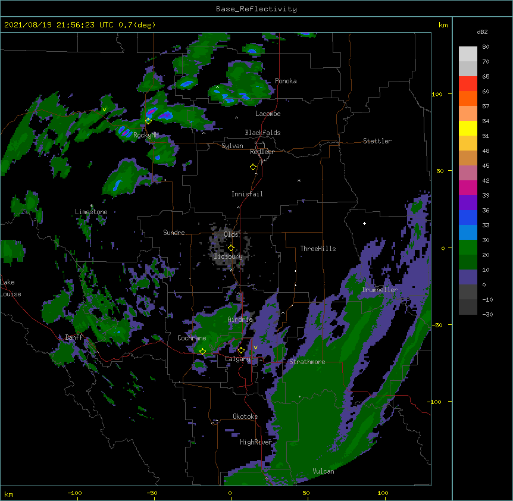Click the orange 60 dBZ legend swatch
The image size is (513, 501).
coord(468,98)
